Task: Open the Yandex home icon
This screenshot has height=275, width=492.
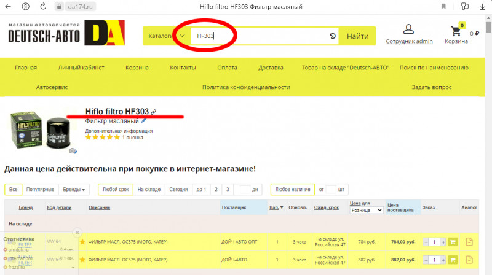Action: tap(26, 6)
